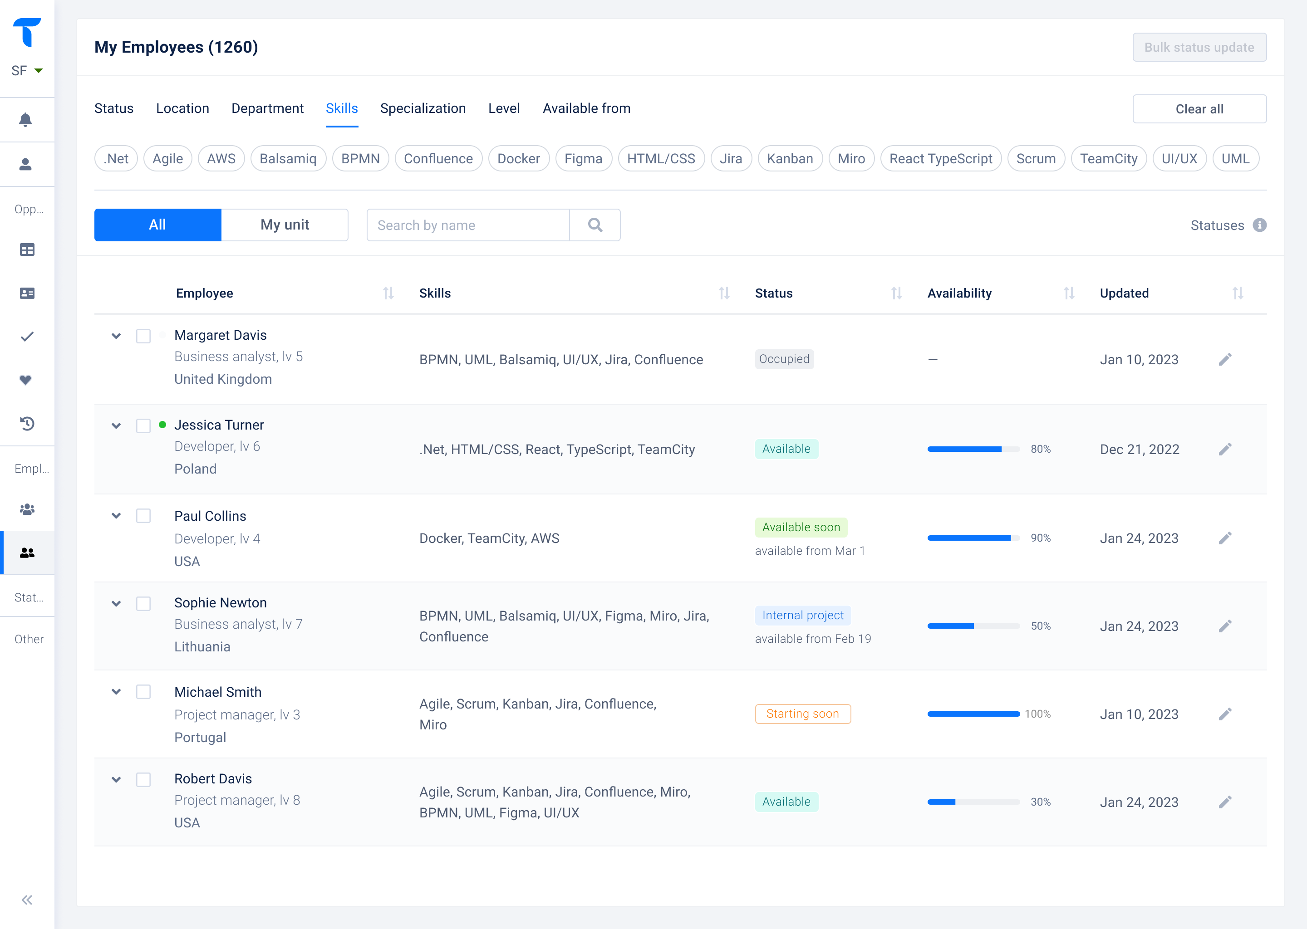Open the user profile icon in sidebar
The height and width of the screenshot is (929, 1307).
tap(26, 164)
